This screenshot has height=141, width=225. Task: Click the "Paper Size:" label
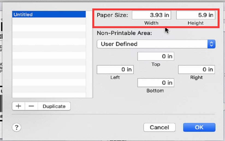(112, 15)
